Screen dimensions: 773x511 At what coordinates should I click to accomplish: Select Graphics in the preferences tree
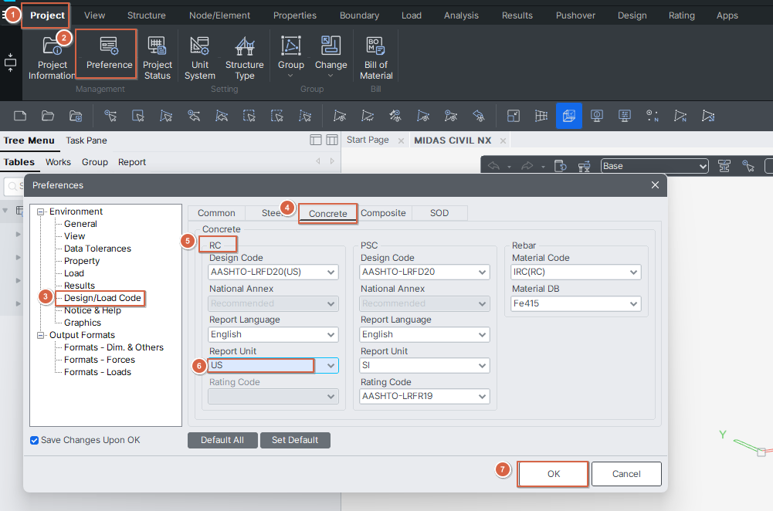pos(83,323)
